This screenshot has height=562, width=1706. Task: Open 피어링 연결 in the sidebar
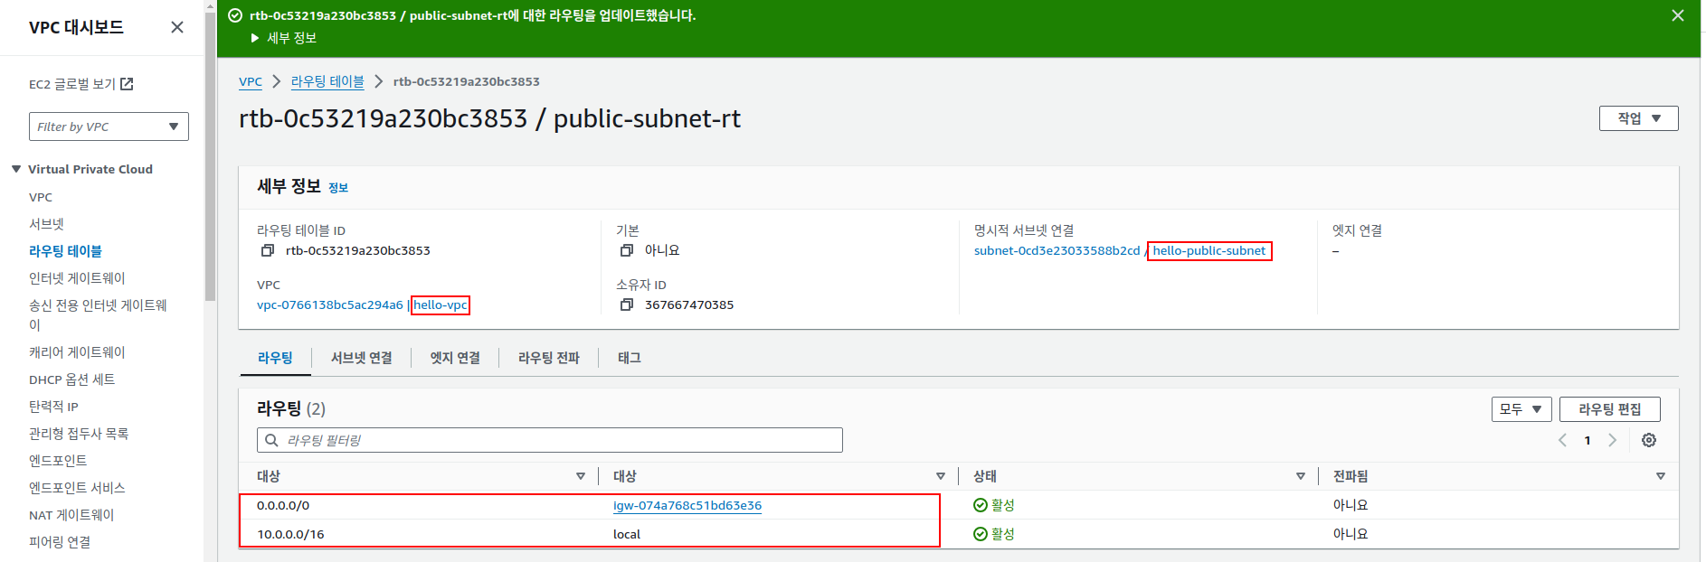pos(60,542)
